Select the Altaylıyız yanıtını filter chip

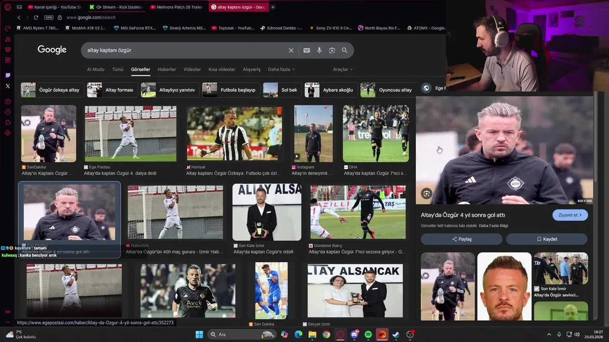click(170, 90)
